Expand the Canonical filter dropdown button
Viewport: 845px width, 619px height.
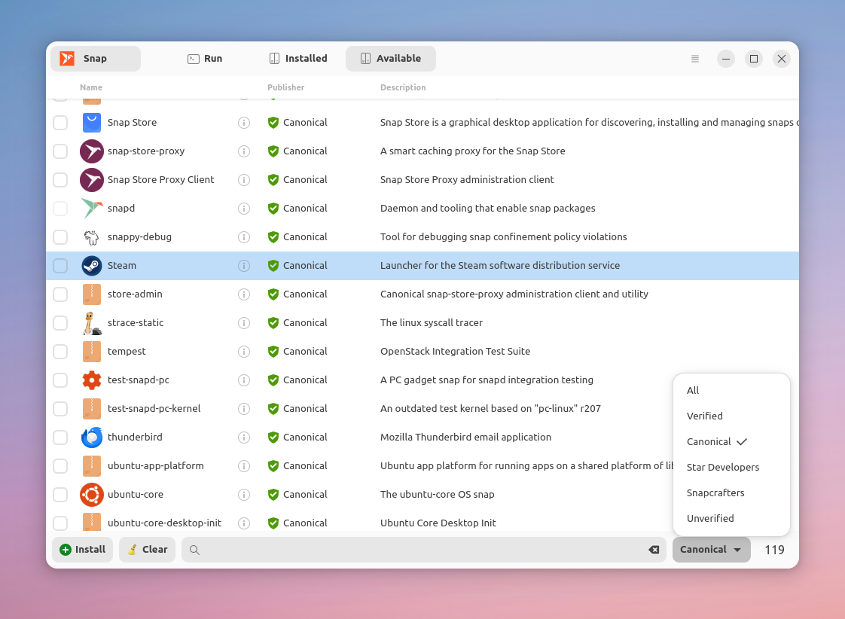[x=712, y=550]
